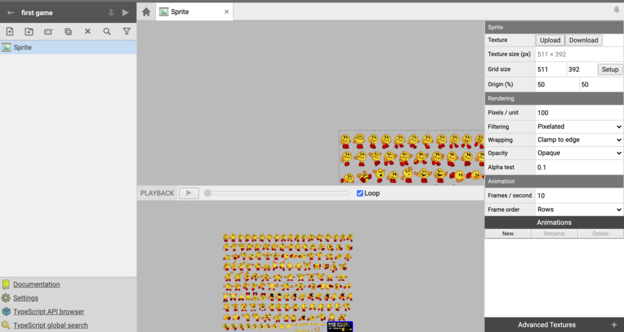624x332 pixels.
Task: Download the texture
Action: point(583,40)
